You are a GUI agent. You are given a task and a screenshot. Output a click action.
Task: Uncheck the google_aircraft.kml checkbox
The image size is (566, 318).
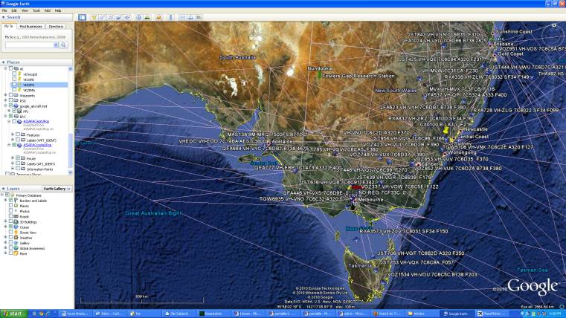tap(11, 106)
